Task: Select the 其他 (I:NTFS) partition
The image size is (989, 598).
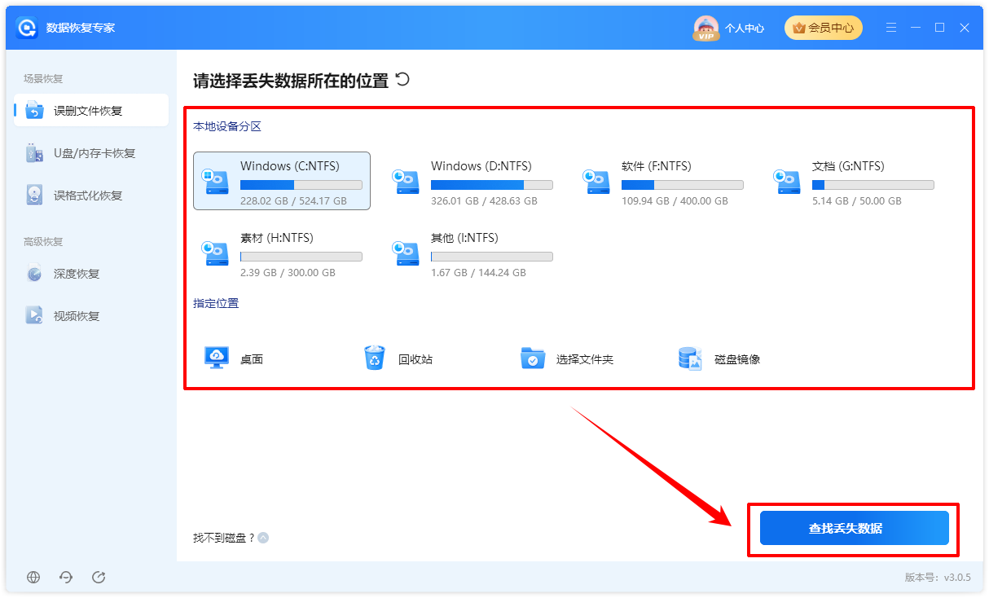Action: (x=473, y=253)
